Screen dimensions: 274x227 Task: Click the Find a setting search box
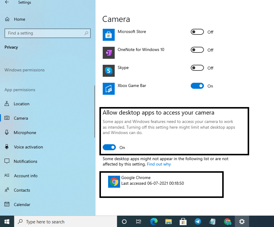(x=47, y=33)
